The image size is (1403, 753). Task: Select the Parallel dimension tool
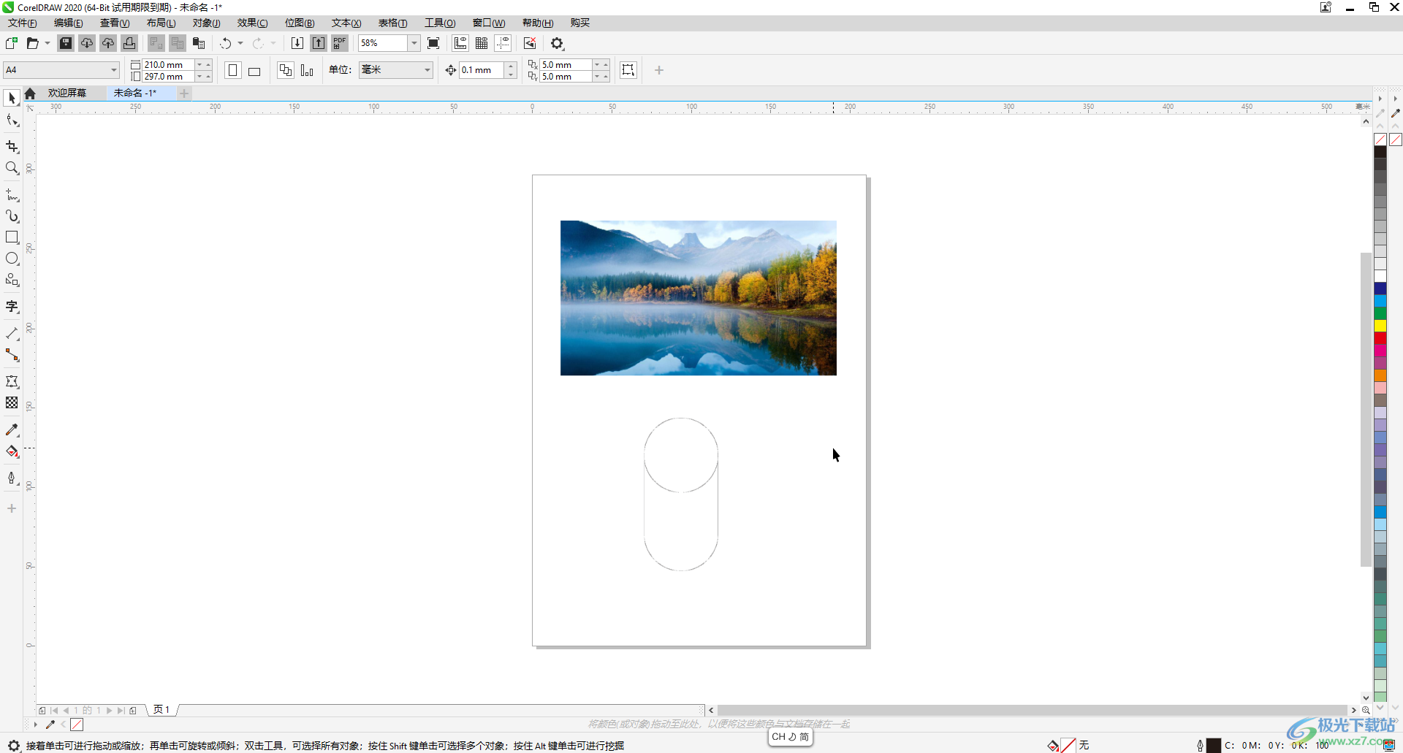[x=12, y=334]
